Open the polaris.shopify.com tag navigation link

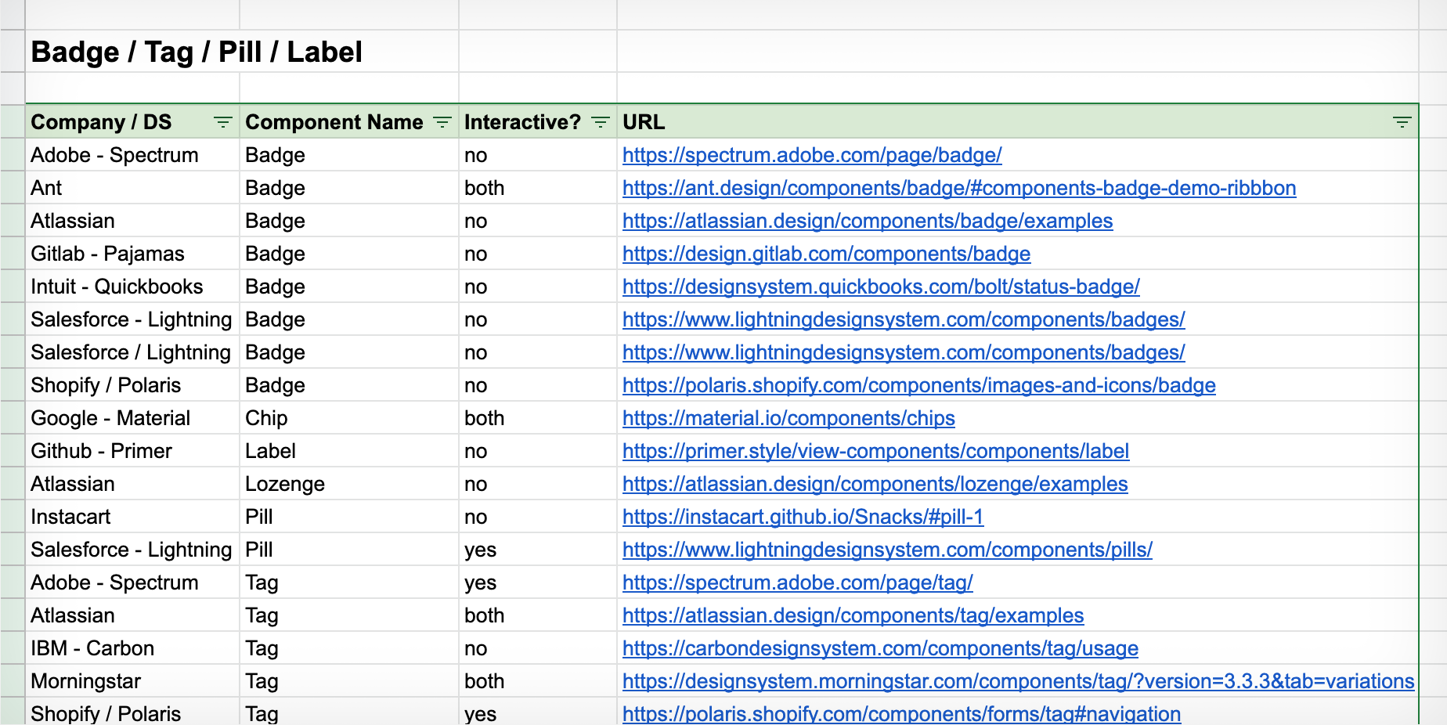pos(901,714)
